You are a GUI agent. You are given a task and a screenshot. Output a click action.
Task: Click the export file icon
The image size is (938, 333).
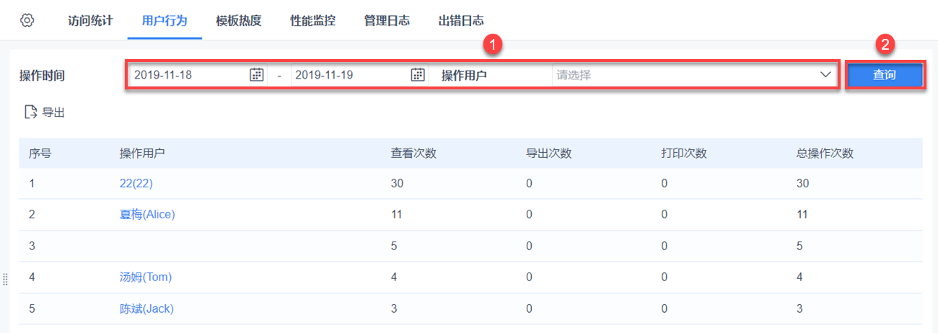[x=31, y=112]
